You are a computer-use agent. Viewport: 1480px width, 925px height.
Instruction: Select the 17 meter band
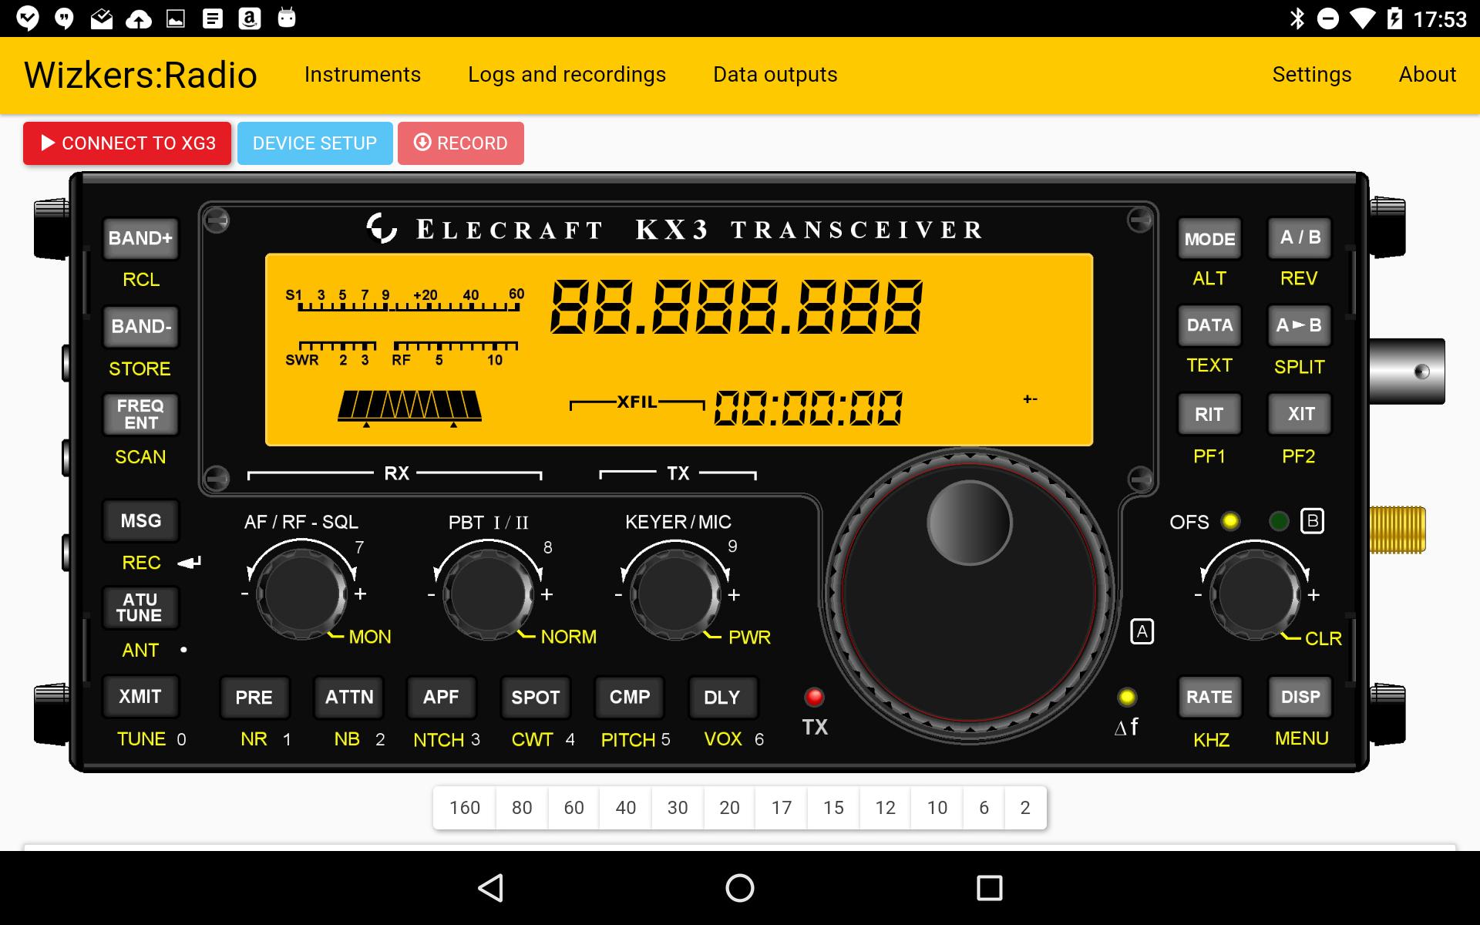(782, 808)
